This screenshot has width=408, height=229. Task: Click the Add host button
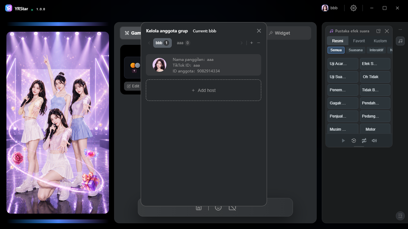click(x=204, y=90)
